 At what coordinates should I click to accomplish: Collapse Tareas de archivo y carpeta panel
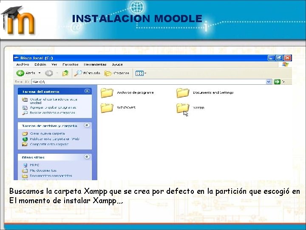coord(87,125)
